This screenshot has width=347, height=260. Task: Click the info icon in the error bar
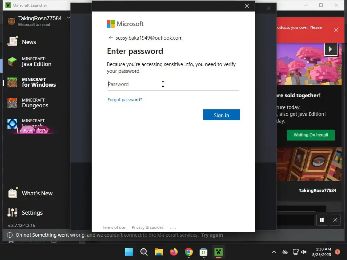pyautogui.click(x=10, y=235)
